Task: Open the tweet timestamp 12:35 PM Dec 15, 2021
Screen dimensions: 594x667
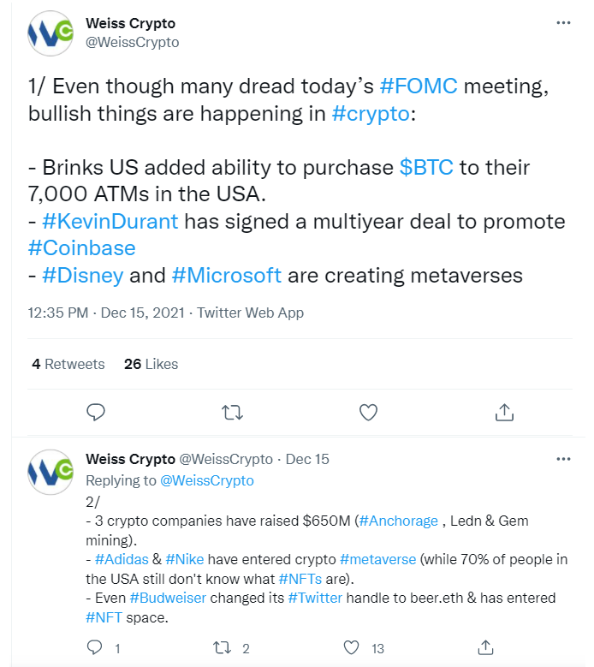Action: coord(106,313)
